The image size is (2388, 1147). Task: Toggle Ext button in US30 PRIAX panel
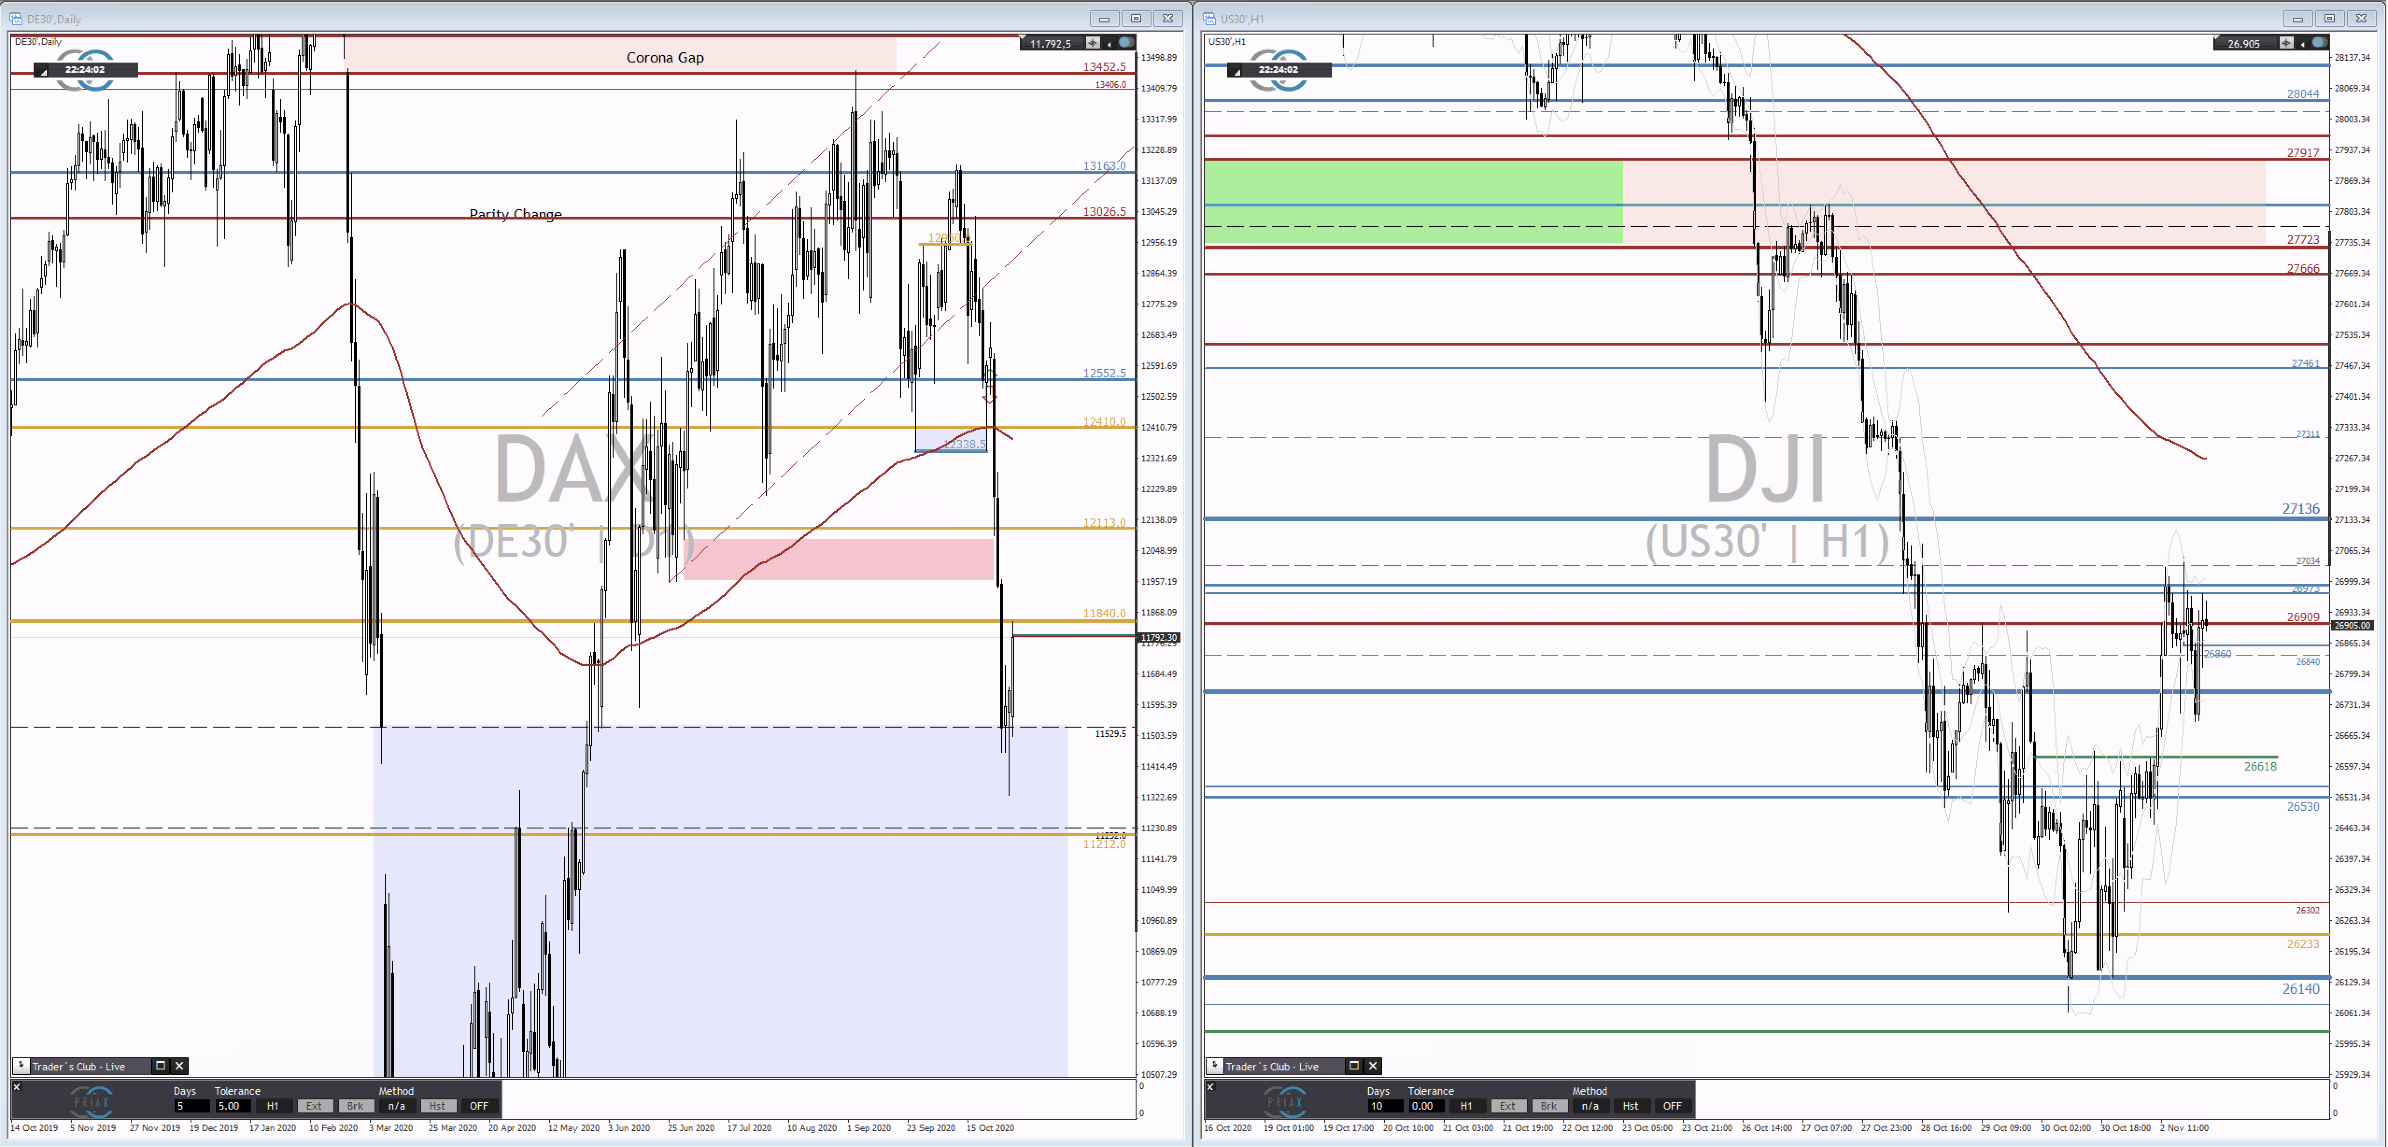click(1508, 1106)
